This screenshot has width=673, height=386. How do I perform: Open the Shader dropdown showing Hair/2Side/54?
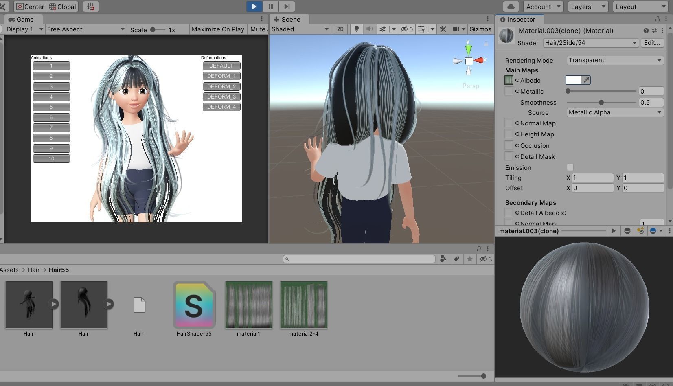click(x=590, y=43)
